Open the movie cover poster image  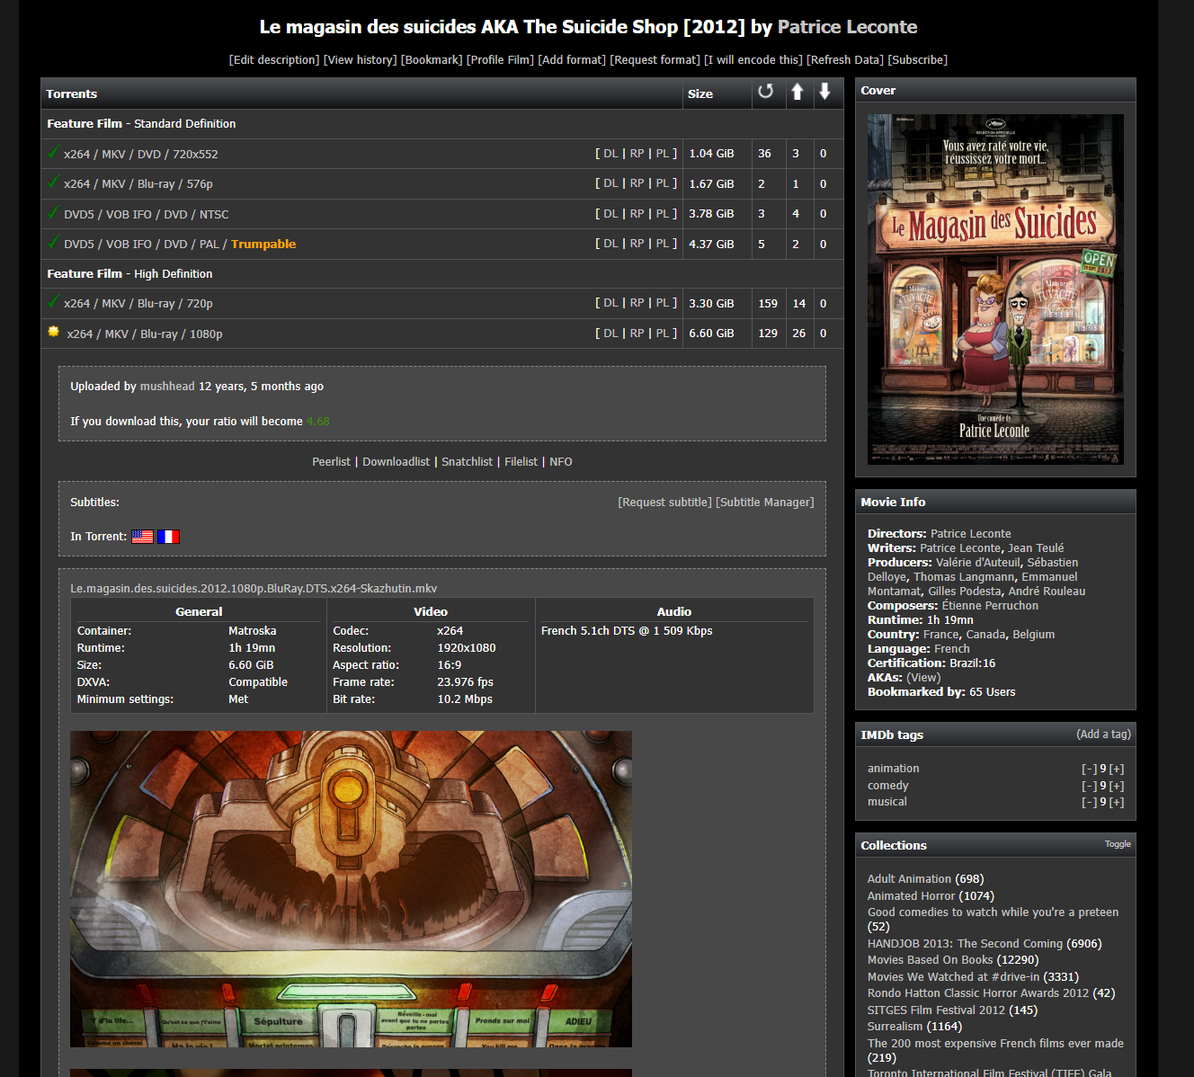tap(995, 289)
